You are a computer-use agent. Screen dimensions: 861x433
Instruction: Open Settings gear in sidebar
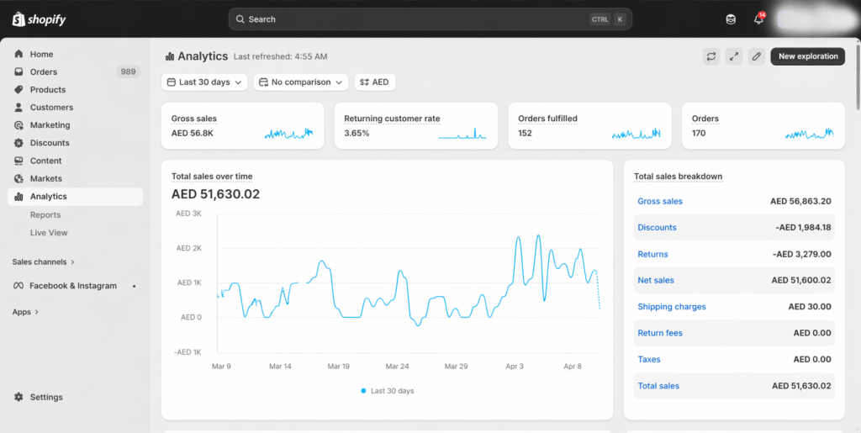[x=18, y=397]
